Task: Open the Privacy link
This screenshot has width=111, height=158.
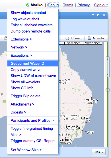Action: (84, 5)
